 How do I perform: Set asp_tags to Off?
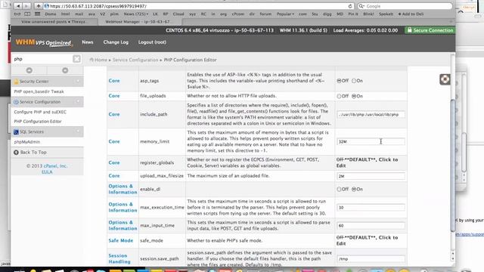pyautogui.click(x=339, y=81)
